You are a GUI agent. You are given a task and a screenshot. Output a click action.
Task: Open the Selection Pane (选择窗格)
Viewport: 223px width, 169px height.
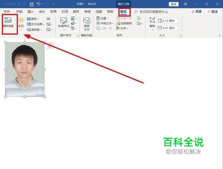[124, 23]
